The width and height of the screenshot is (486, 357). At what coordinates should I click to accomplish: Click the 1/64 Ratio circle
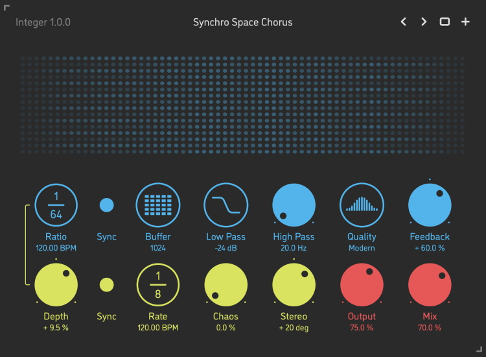coord(56,205)
